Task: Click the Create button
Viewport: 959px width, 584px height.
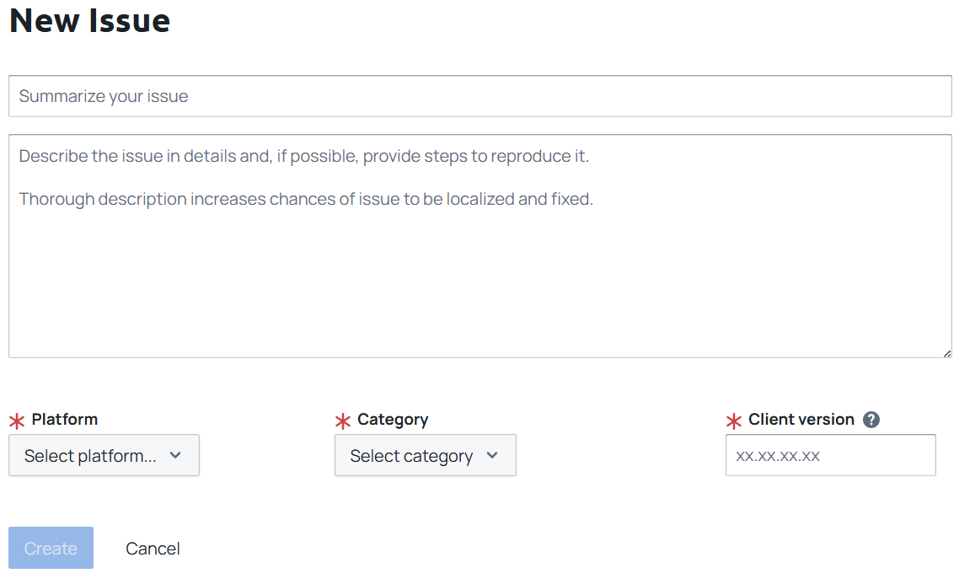Action: [51, 548]
